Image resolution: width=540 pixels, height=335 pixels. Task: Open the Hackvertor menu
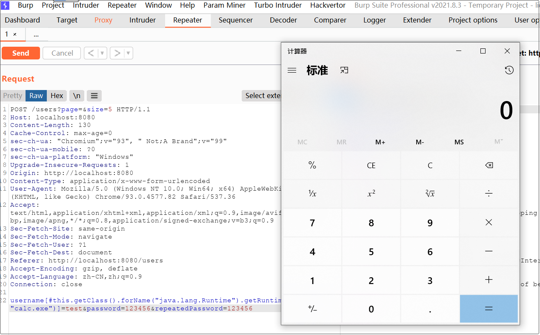click(x=328, y=5)
